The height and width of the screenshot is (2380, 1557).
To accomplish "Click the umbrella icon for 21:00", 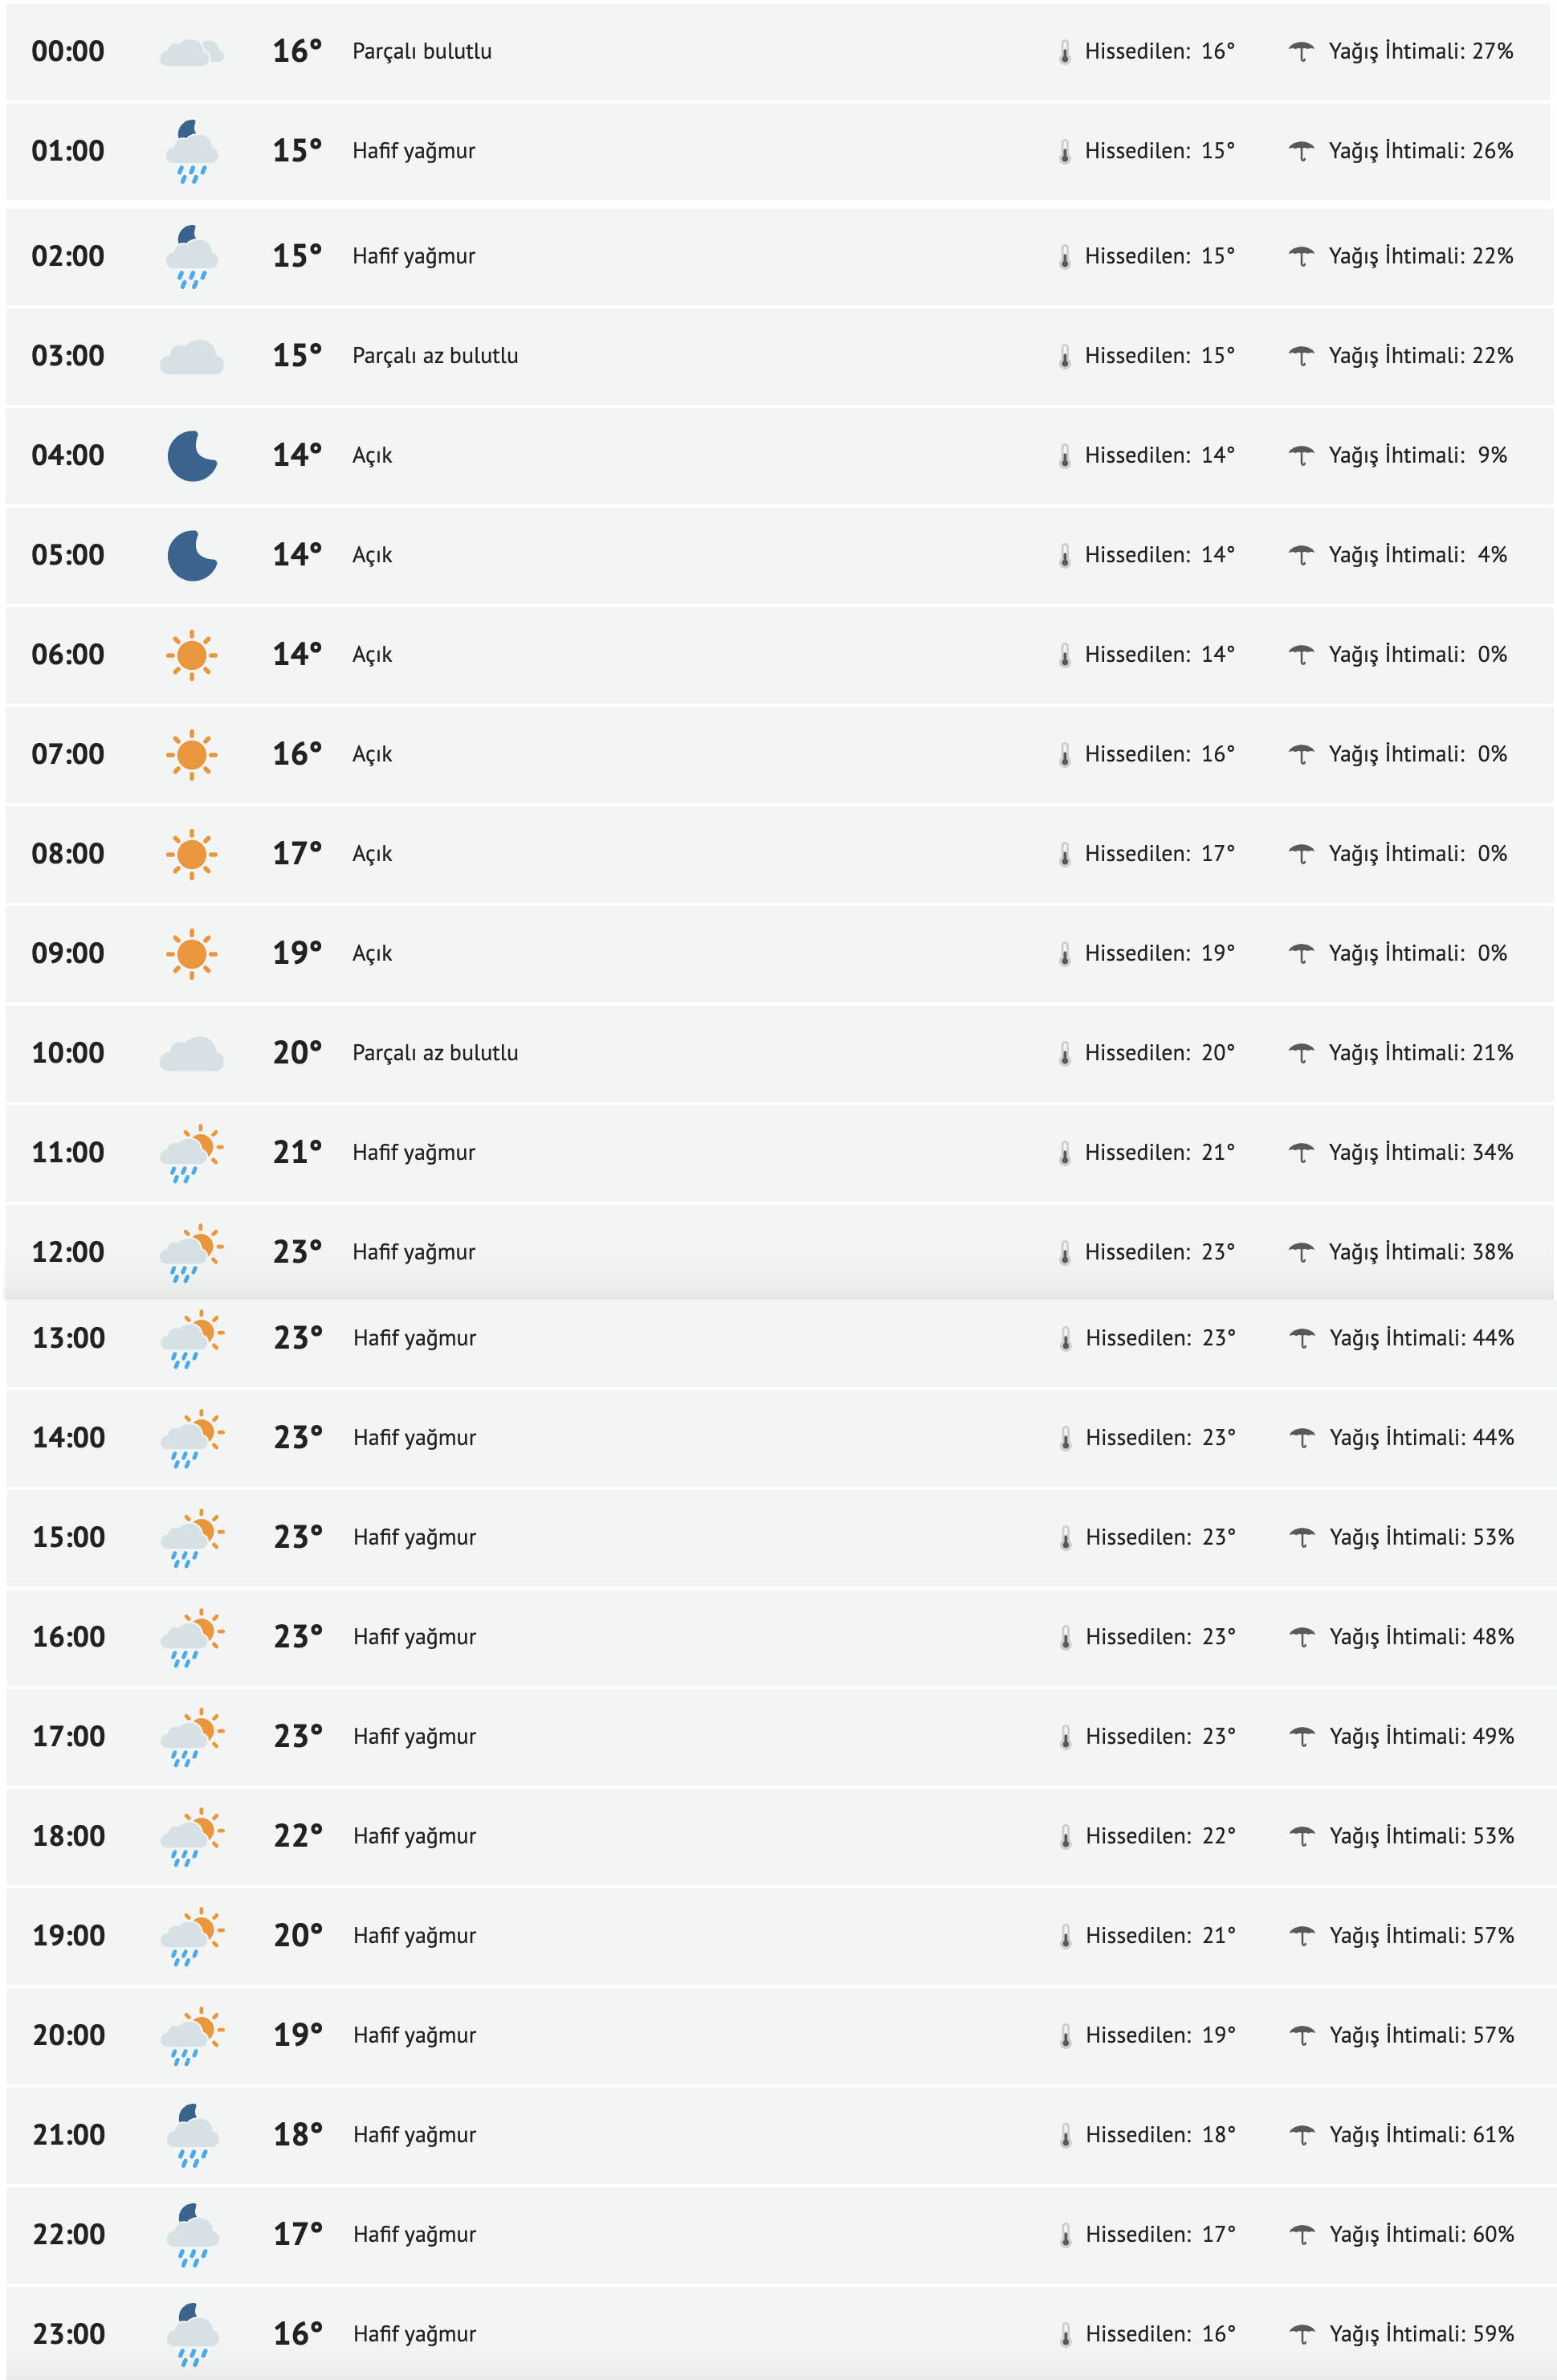I will click(1301, 2135).
